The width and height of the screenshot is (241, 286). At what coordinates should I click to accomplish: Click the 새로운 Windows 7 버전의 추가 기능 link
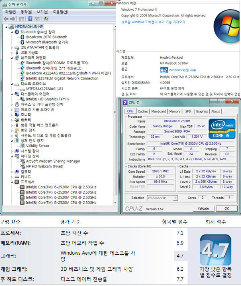click(153, 22)
